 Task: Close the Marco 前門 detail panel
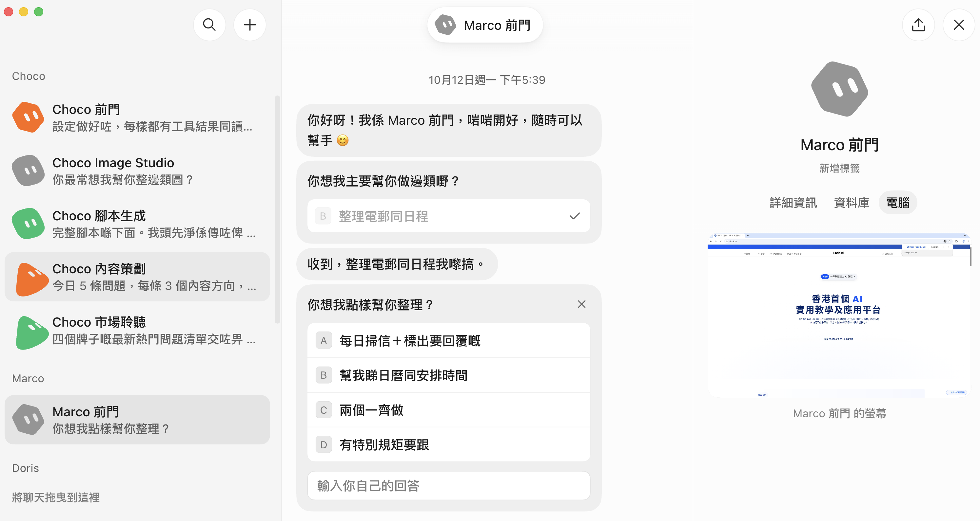(959, 25)
